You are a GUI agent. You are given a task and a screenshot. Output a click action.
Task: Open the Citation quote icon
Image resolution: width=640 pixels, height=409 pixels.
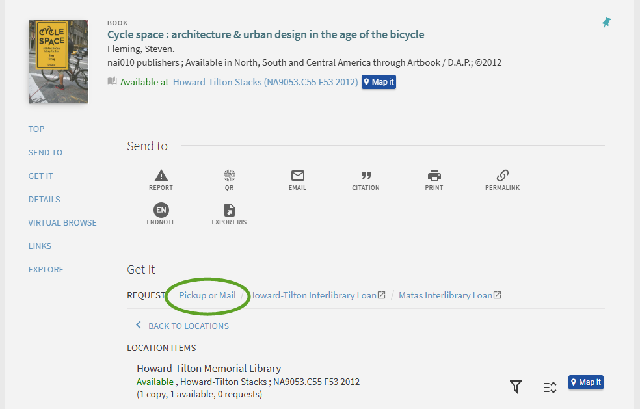366,176
